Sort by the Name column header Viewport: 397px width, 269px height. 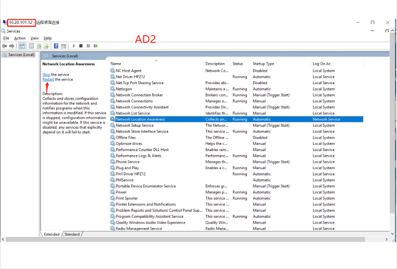coord(156,64)
